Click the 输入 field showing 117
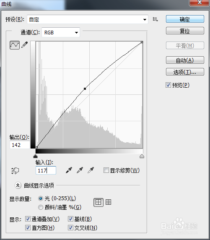Viewport: 210px width, 240px height. coord(46,170)
